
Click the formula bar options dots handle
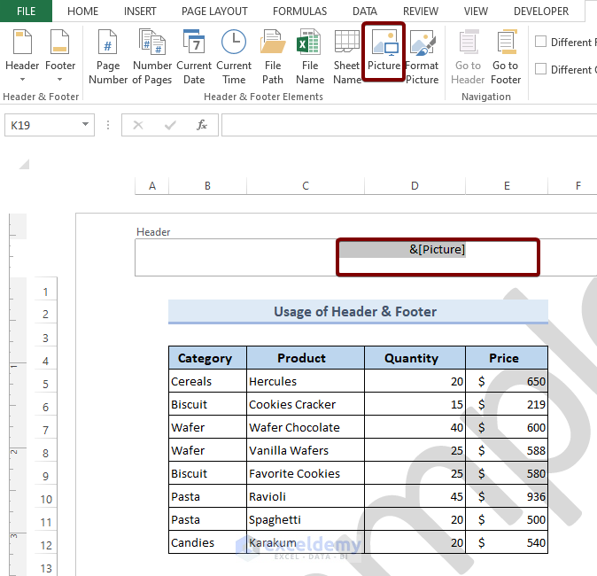(108, 125)
